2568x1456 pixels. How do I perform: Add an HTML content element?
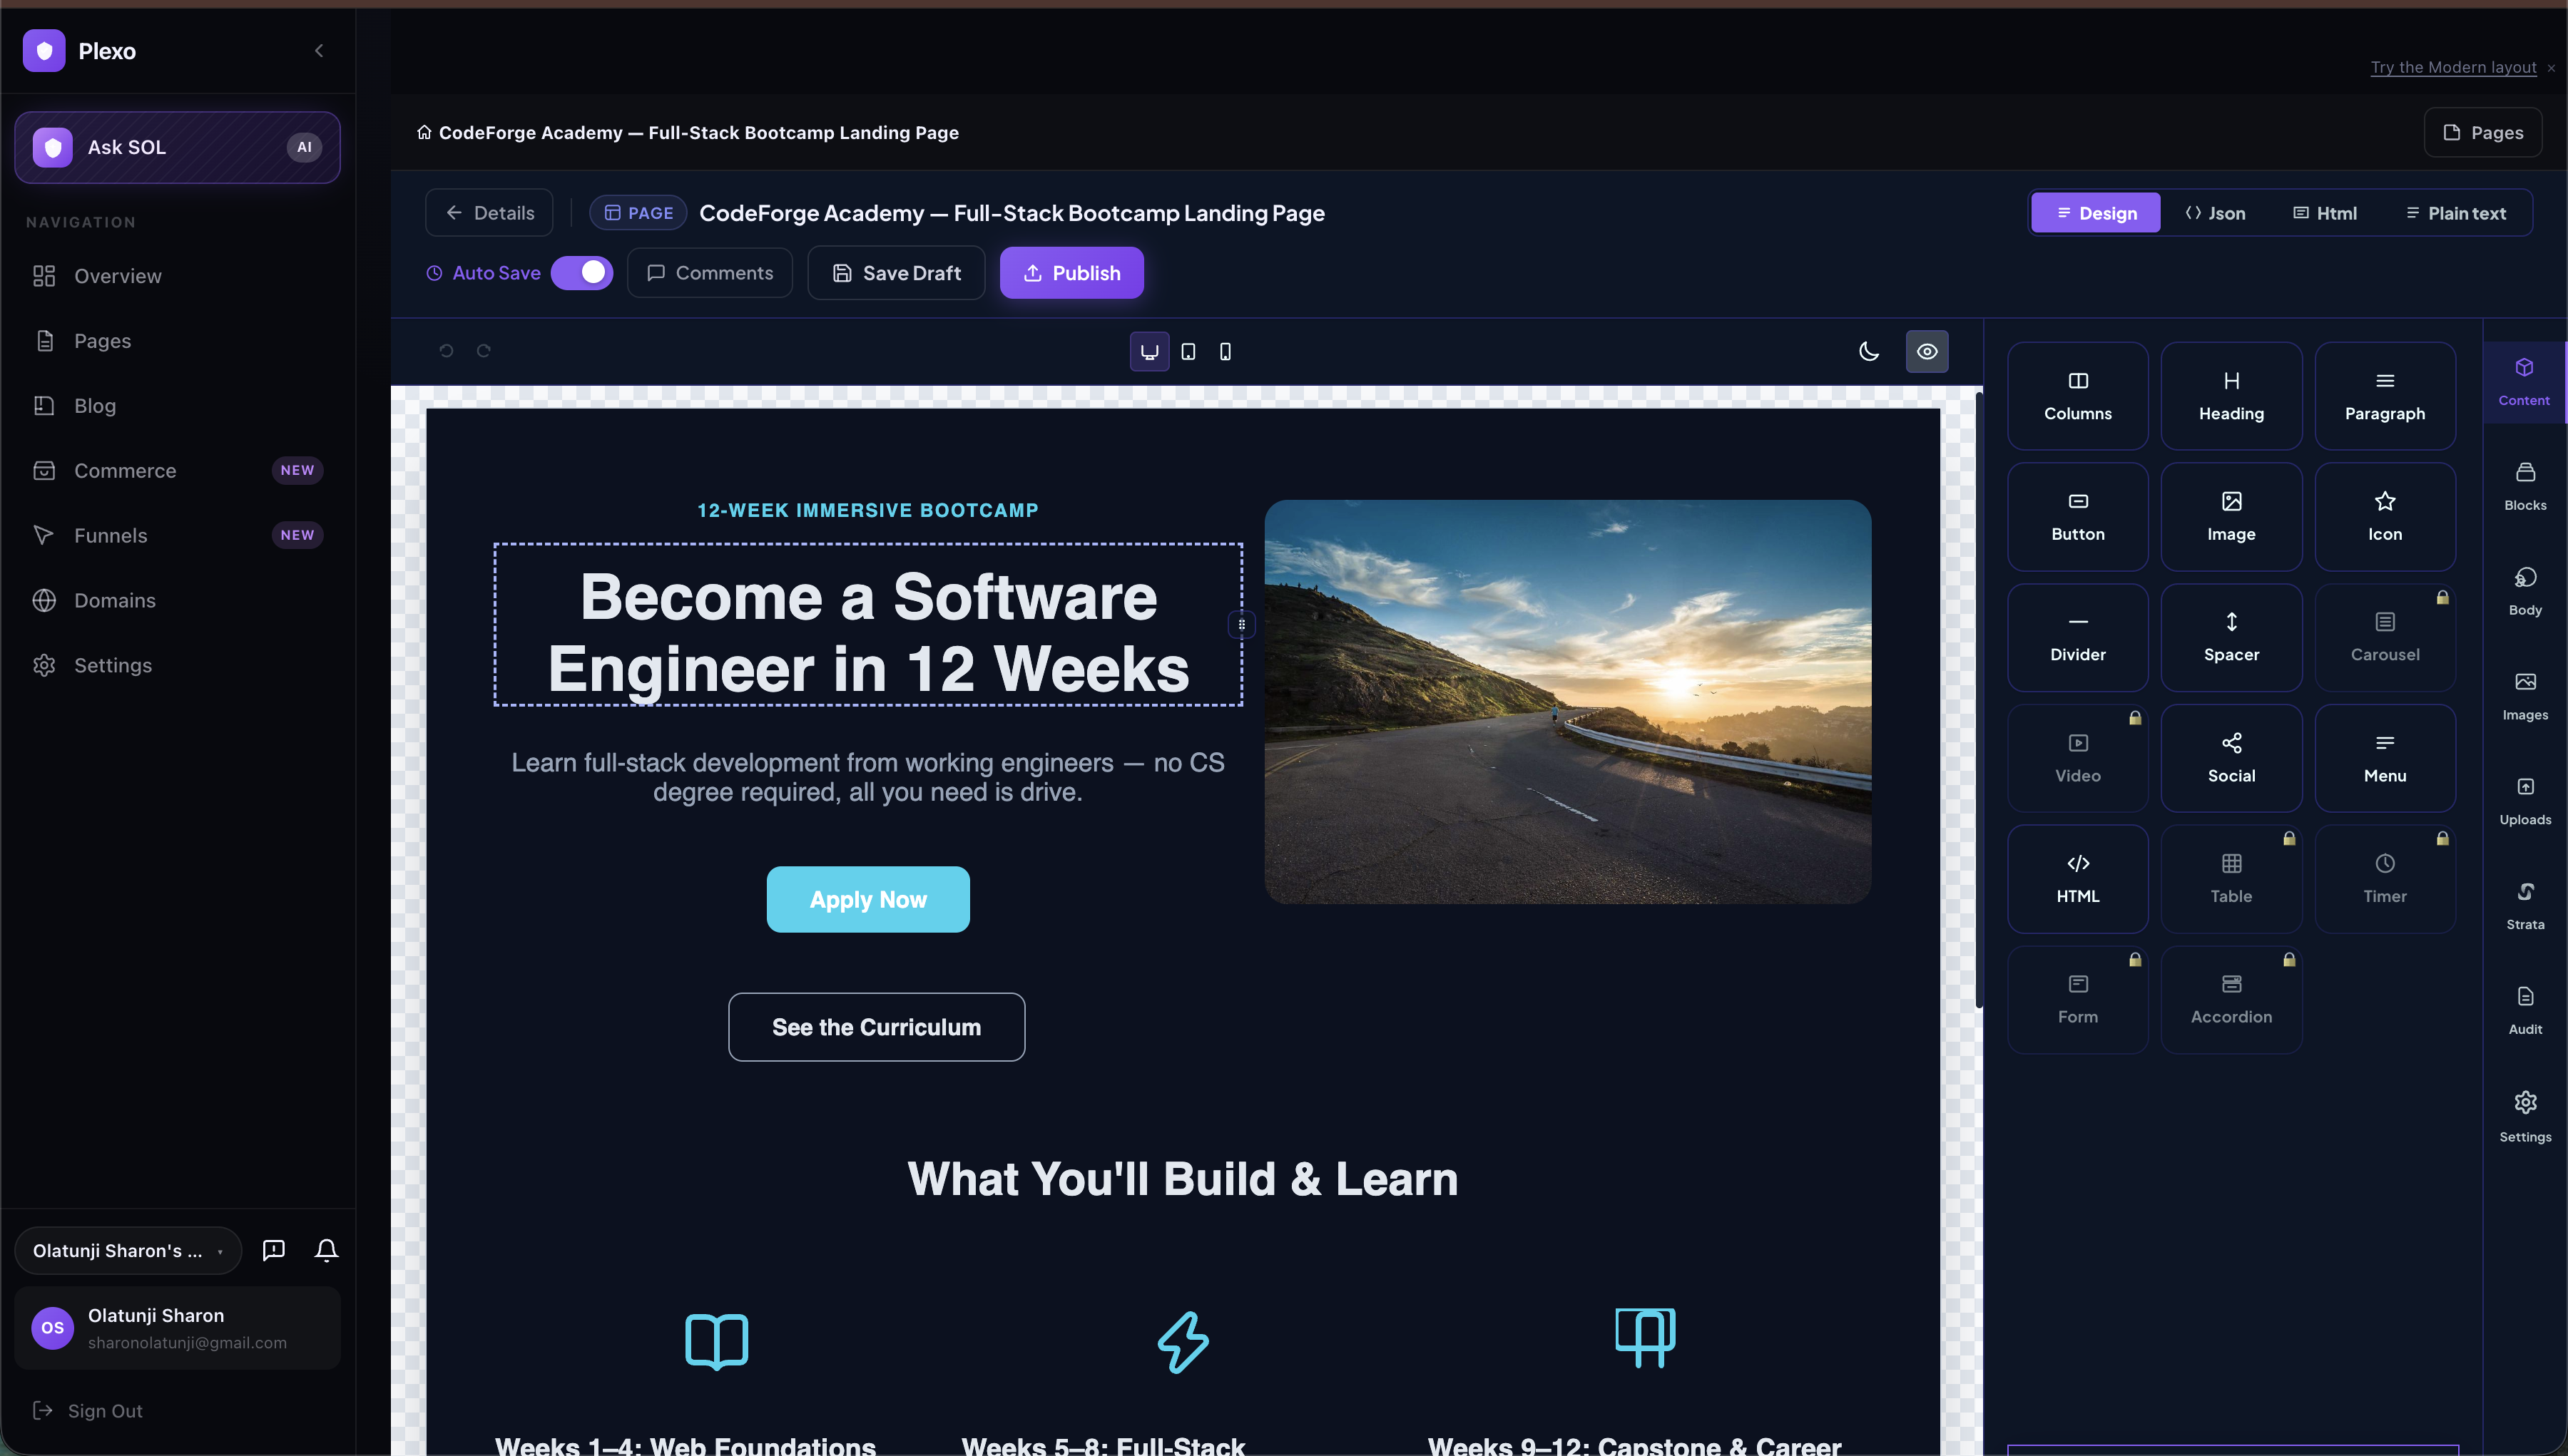tap(2077, 879)
